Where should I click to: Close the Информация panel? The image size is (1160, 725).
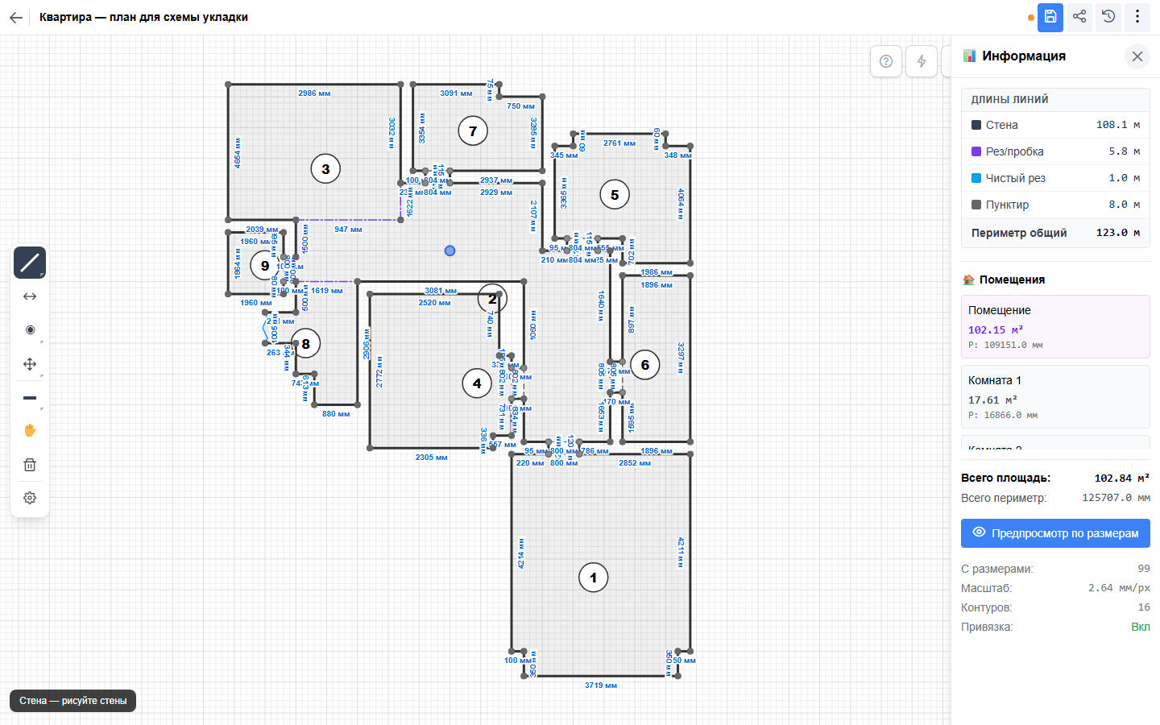[1137, 56]
